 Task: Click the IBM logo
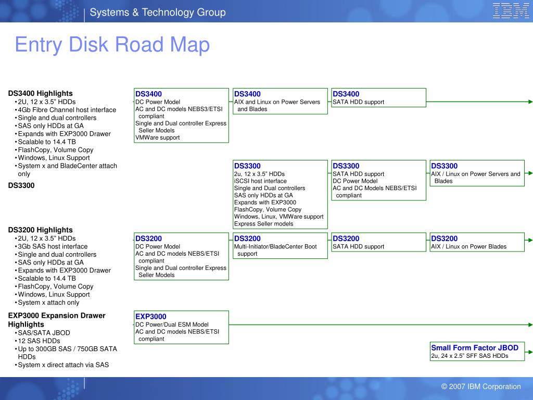coord(511,10)
